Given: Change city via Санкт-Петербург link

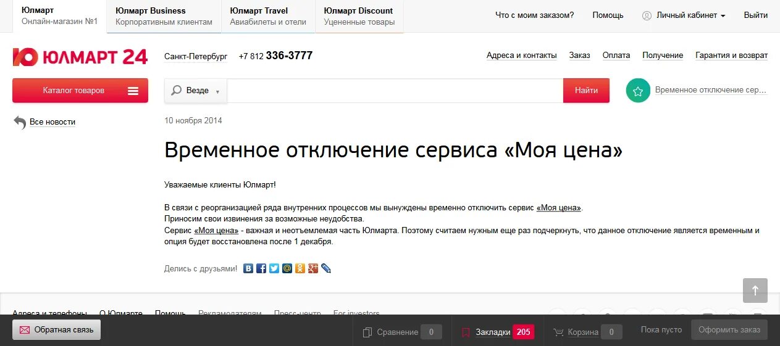Looking at the screenshot, I should 196,57.
